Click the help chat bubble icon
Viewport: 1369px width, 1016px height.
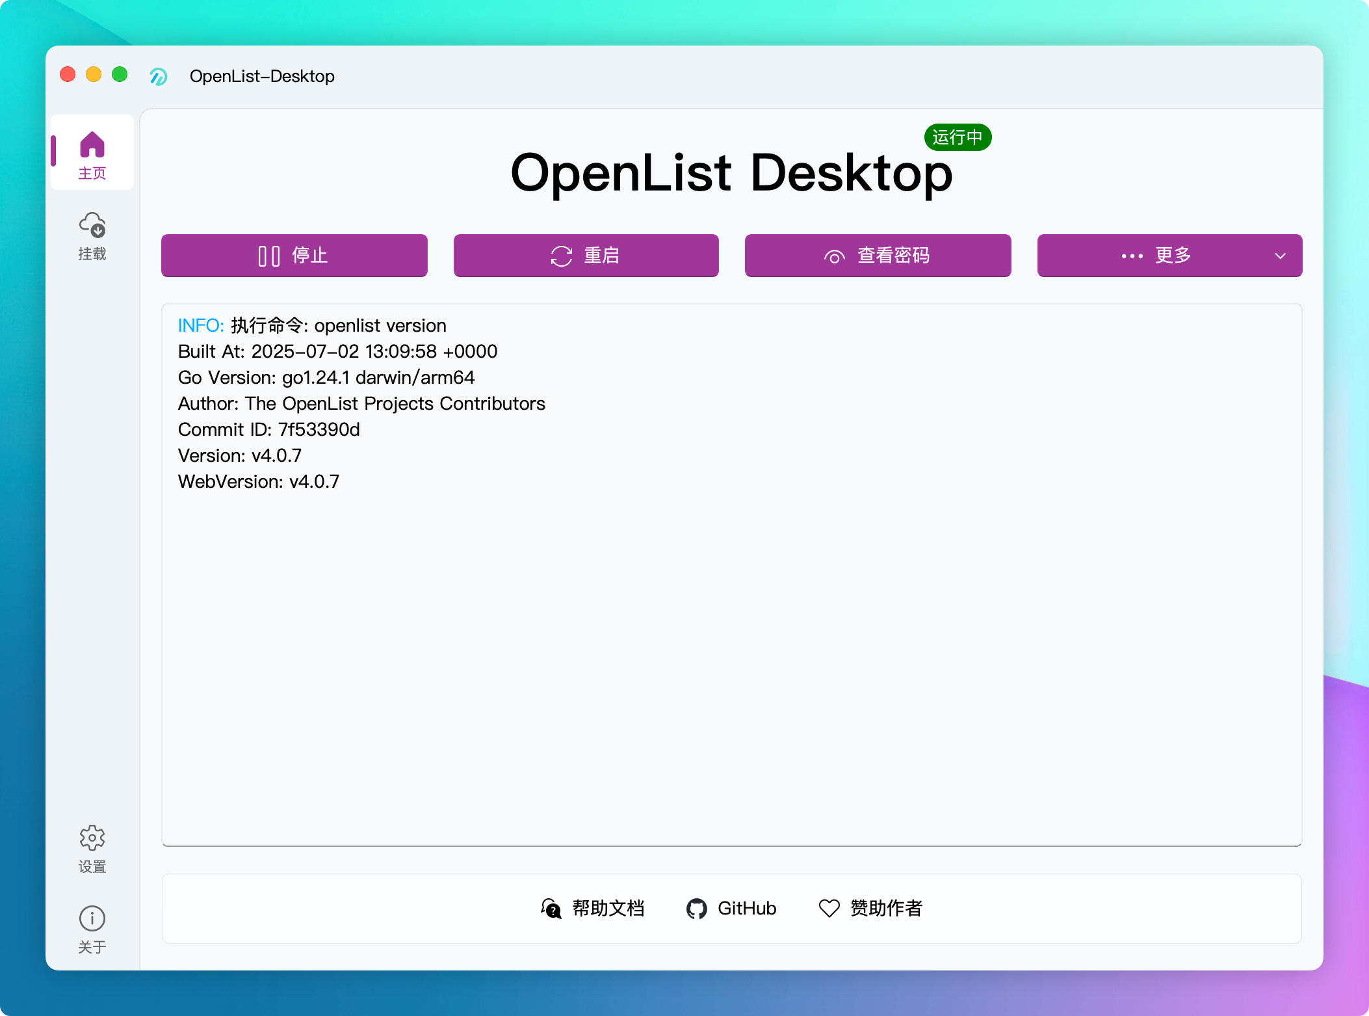point(551,909)
